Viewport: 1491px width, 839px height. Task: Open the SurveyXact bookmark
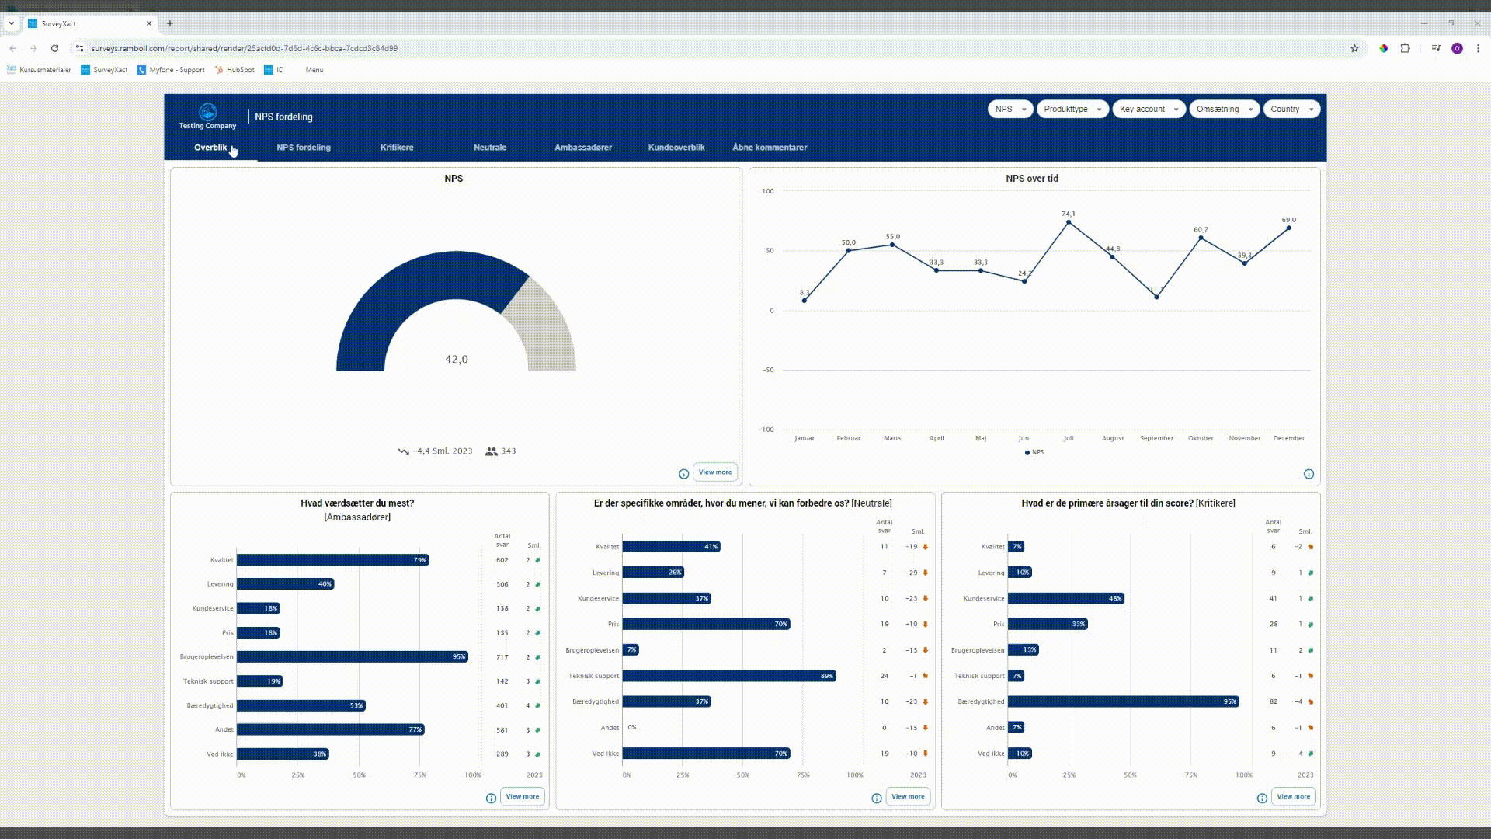pos(104,70)
